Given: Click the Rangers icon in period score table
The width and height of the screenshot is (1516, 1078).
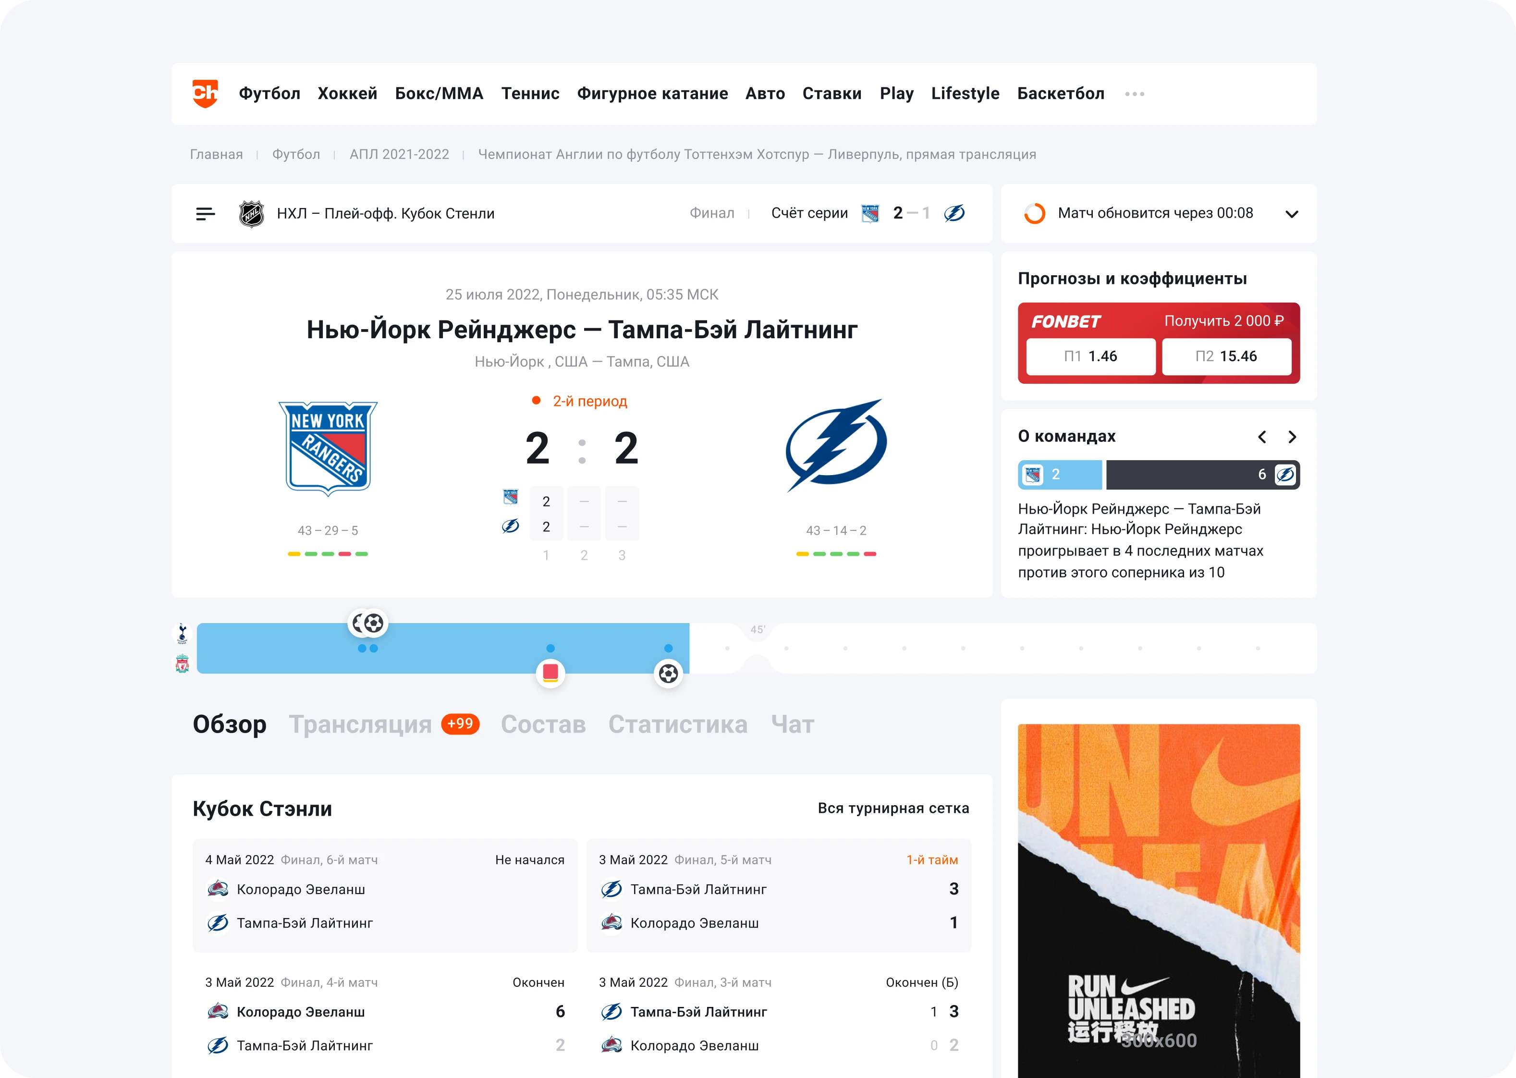Looking at the screenshot, I should tap(511, 497).
